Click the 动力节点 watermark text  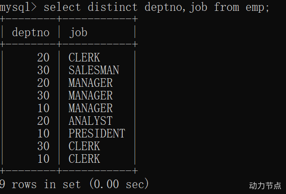tap(265, 185)
